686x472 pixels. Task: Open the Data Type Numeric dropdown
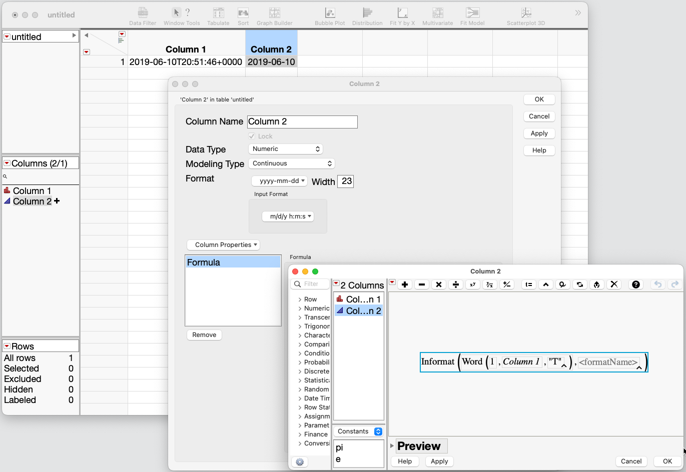pyautogui.click(x=286, y=149)
